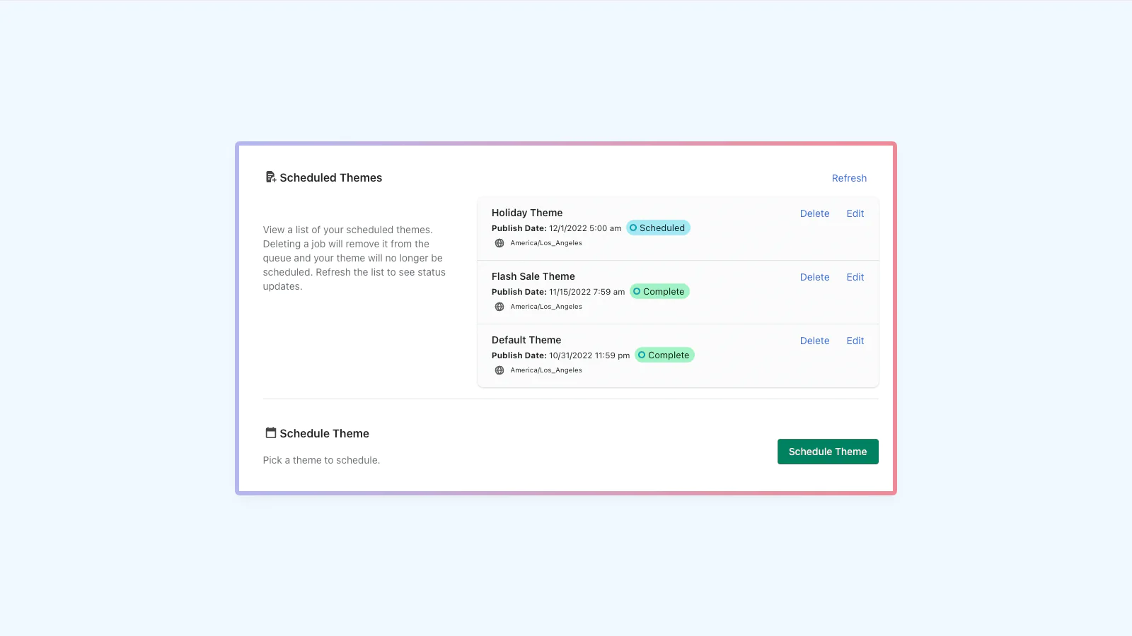Select the Flash Sale Theme title
1132x636 pixels.
pos(533,276)
